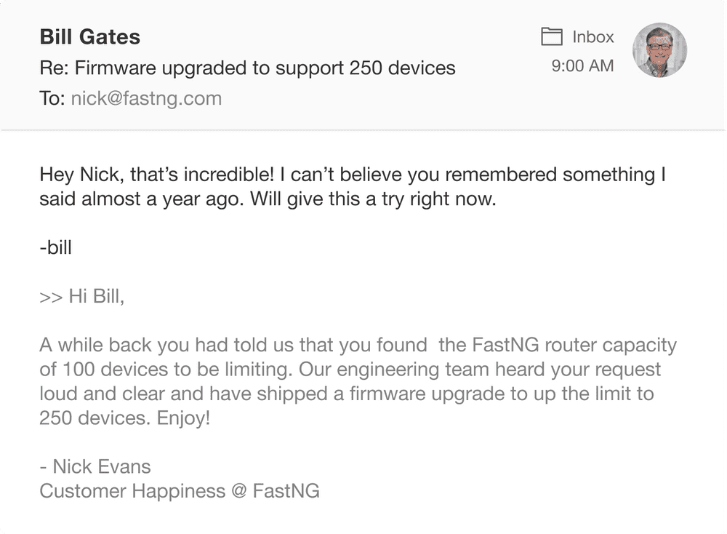The height and width of the screenshot is (534, 727).
Task: Click the Inbox folder label
Action: pos(593,37)
